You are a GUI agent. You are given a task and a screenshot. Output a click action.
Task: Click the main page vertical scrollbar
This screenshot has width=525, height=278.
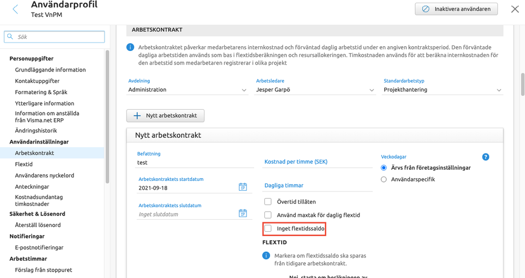coord(522,85)
